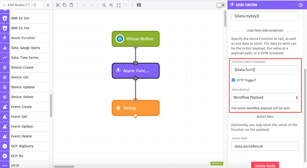Select the AWS S3: Put node
This screenshot has width=307, height=168.
click(25, 28)
